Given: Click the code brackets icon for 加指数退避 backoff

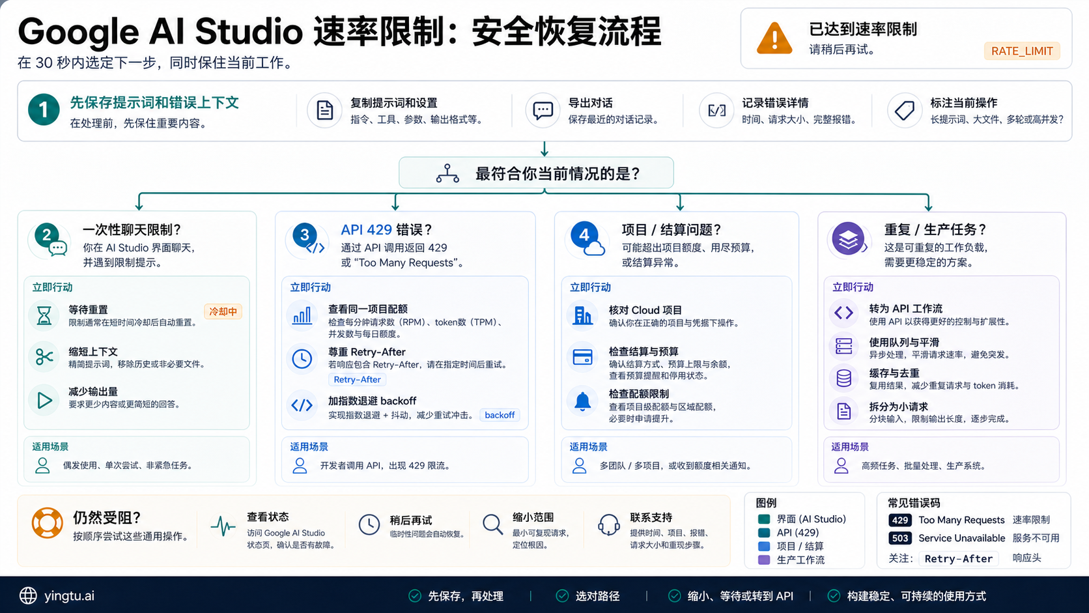Looking at the screenshot, I should coord(302,405).
